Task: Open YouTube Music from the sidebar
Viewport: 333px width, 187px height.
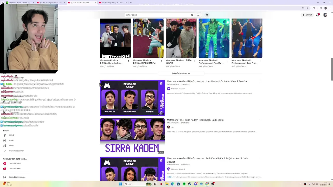Action: (x=15, y=163)
